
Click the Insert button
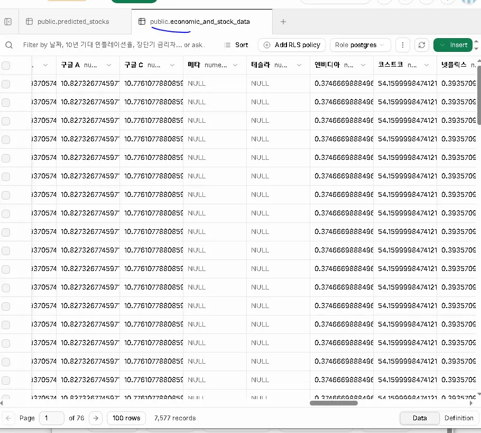click(x=453, y=45)
